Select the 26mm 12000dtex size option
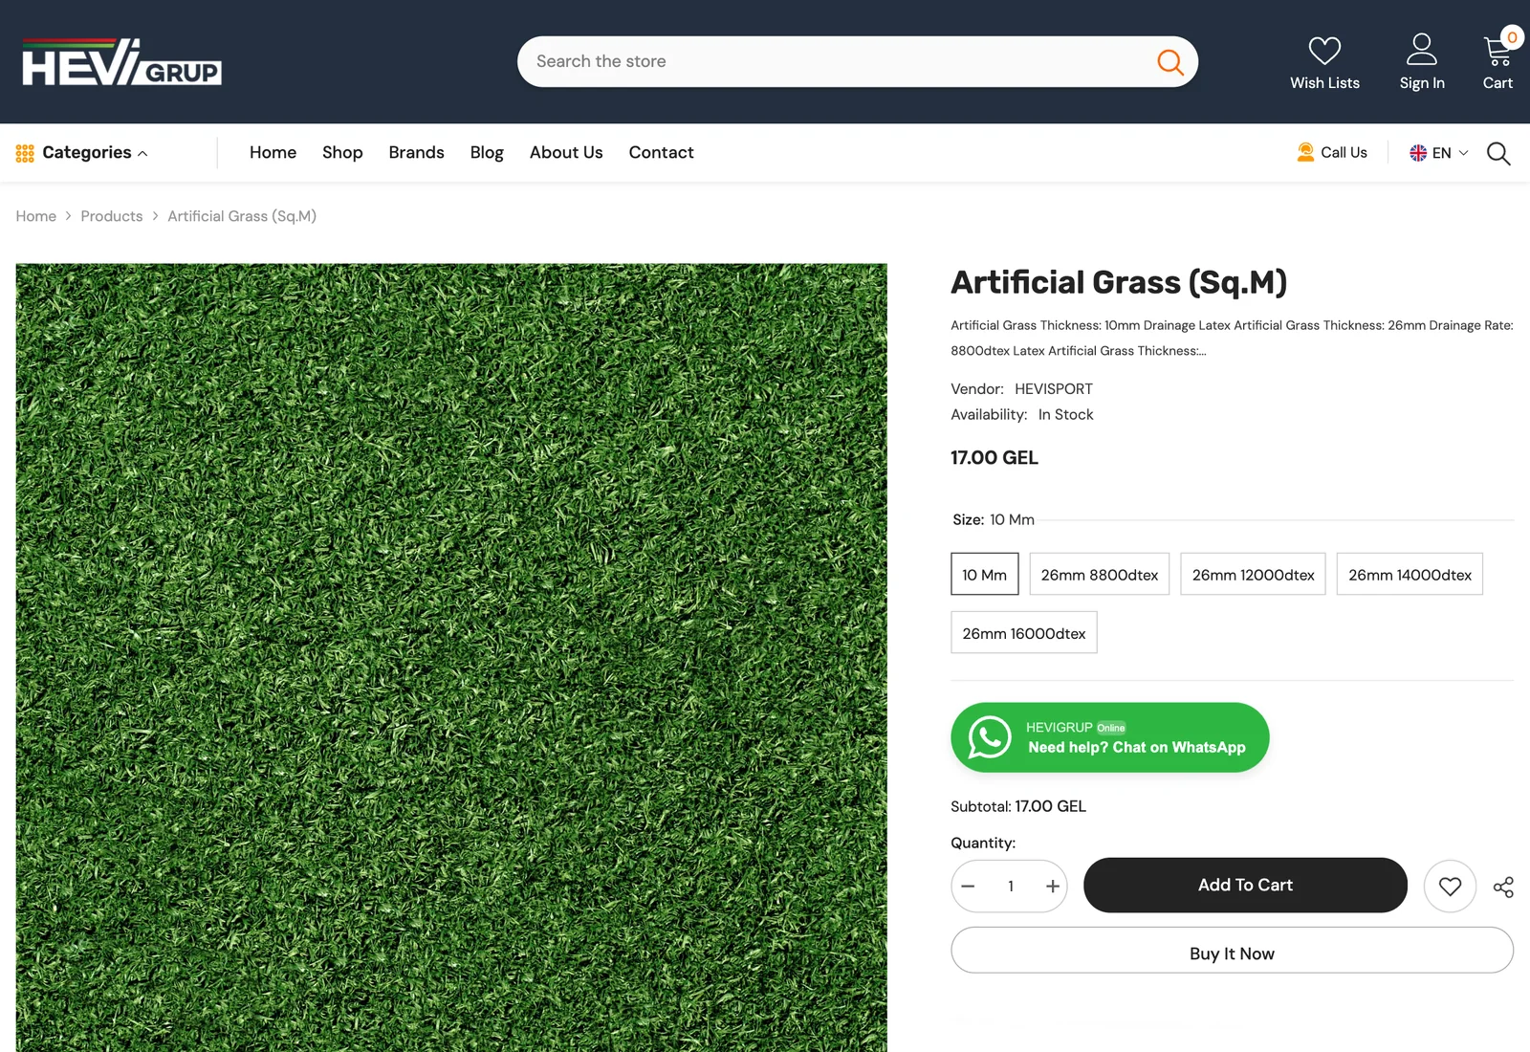 pos(1253,575)
